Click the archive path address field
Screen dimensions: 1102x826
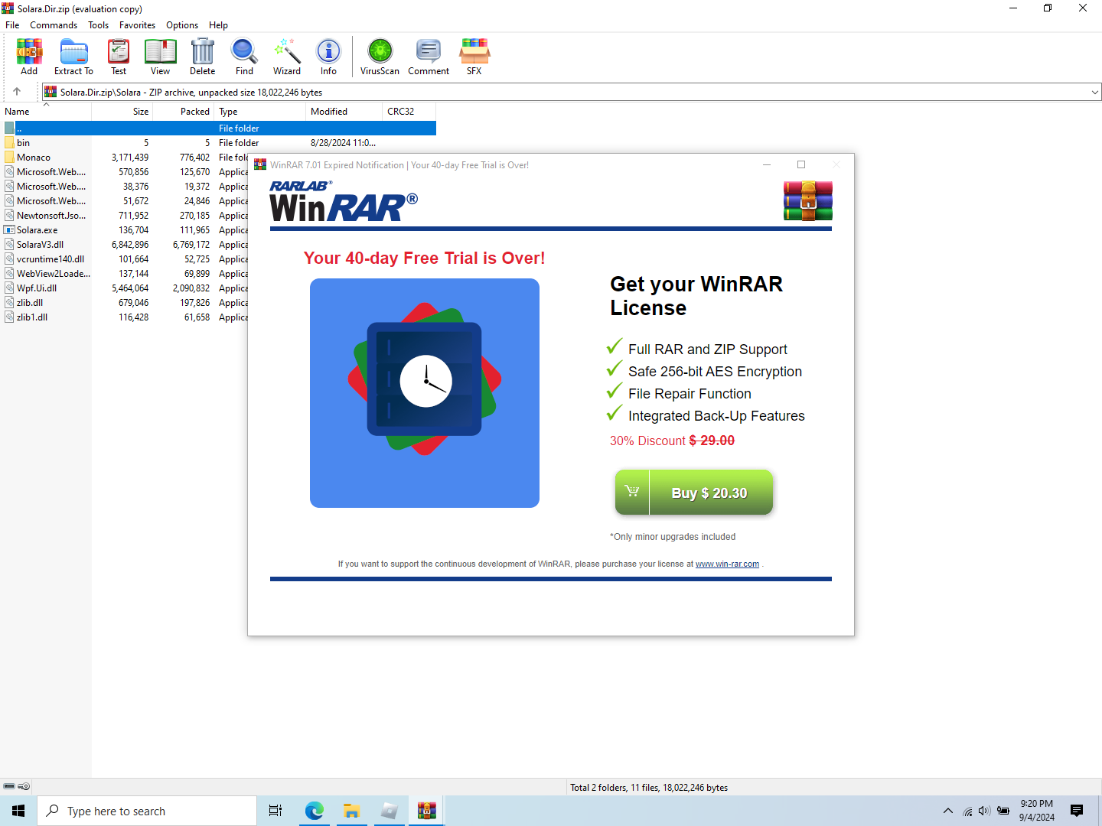(x=571, y=92)
